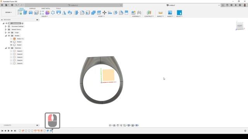Open the Assemble menu dropdown

tap(136, 16)
